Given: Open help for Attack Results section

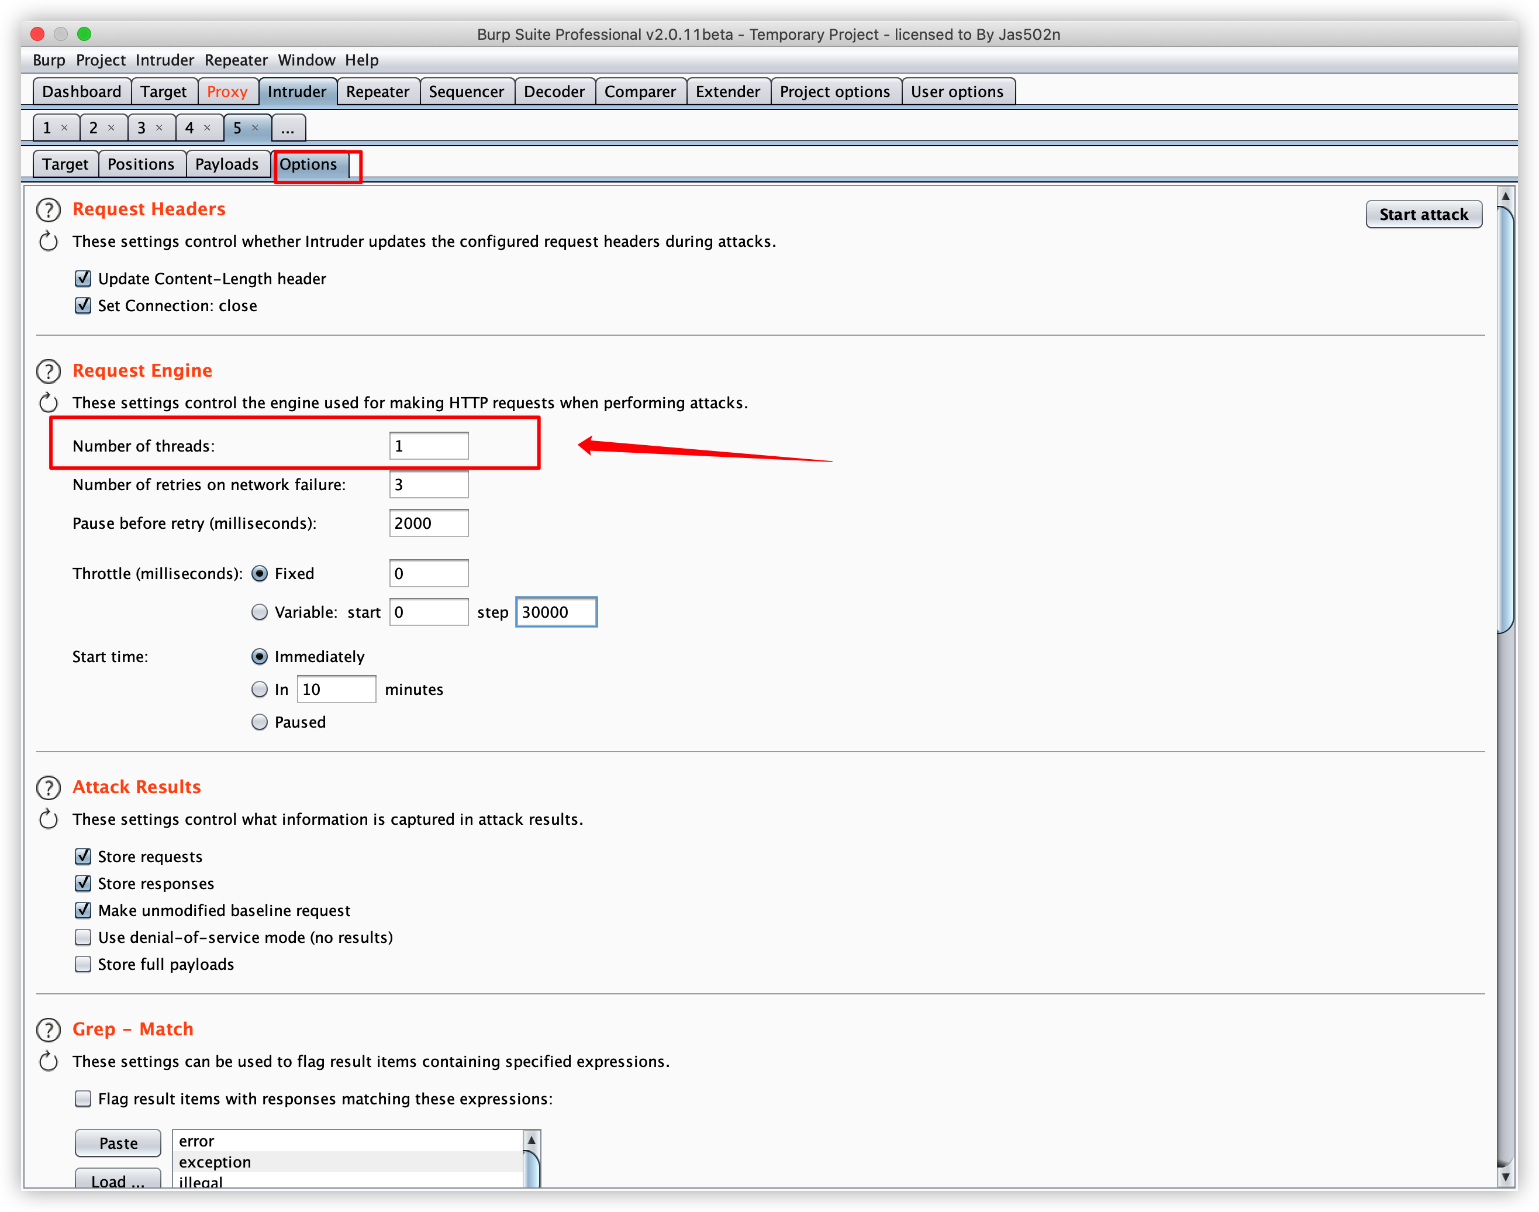Looking at the screenshot, I should tap(48, 788).
